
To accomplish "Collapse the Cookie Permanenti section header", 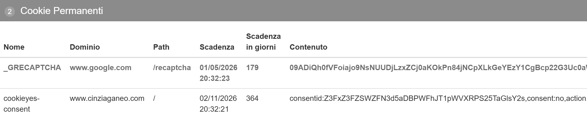I will pyautogui.click(x=62, y=11).
